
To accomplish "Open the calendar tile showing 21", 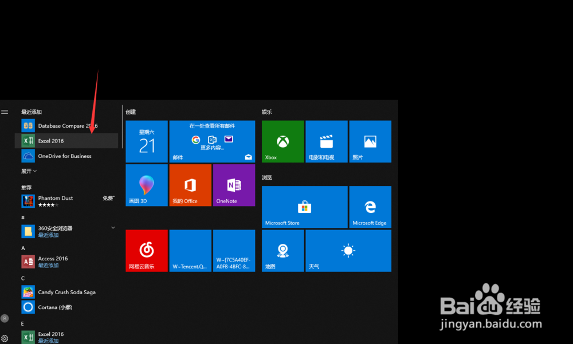I will (147, 141).
